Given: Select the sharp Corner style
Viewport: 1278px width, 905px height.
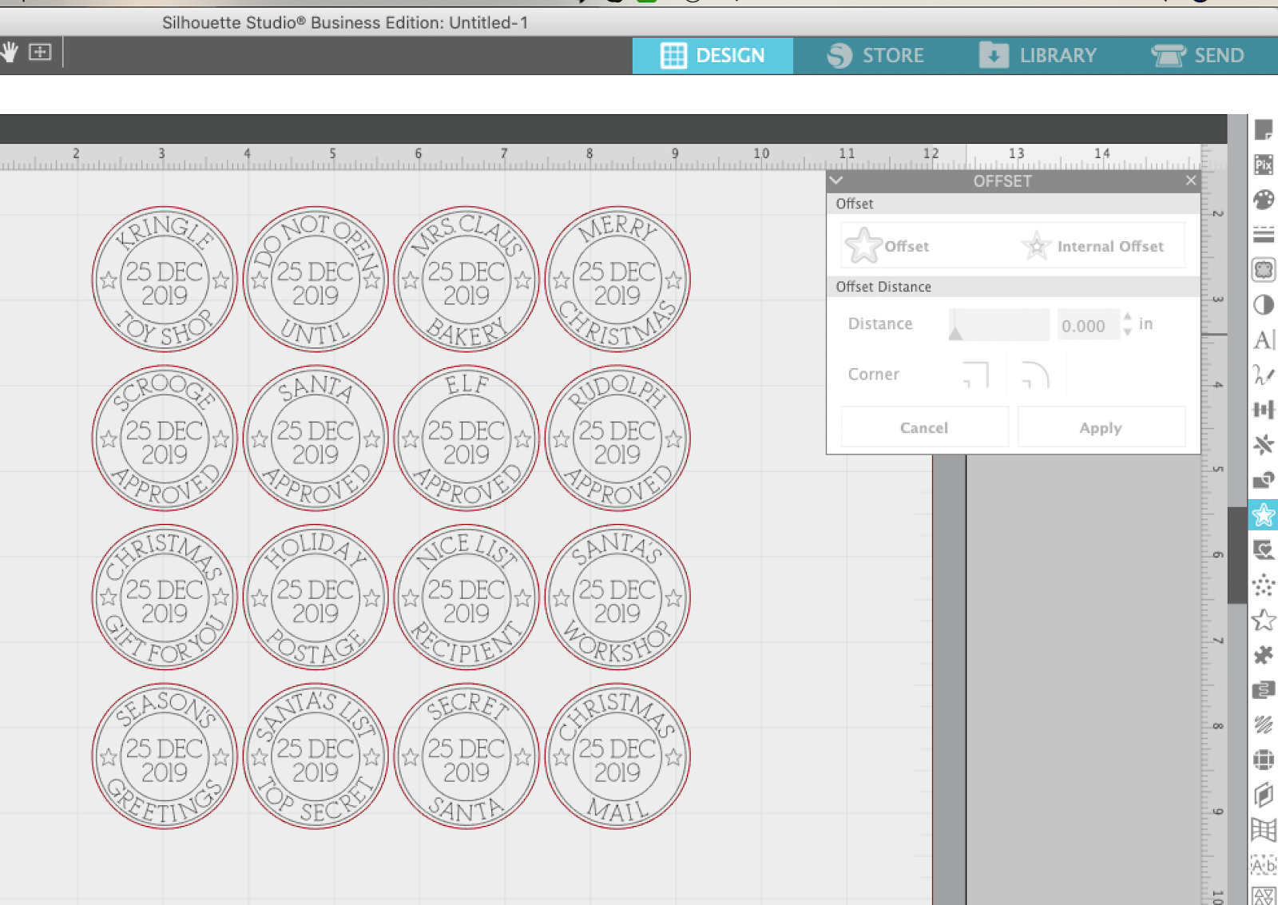Looking at the screenshot, I should [976, 374].
